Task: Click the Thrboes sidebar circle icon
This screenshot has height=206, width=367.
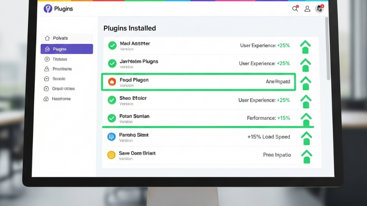Action: click(47, 59)
